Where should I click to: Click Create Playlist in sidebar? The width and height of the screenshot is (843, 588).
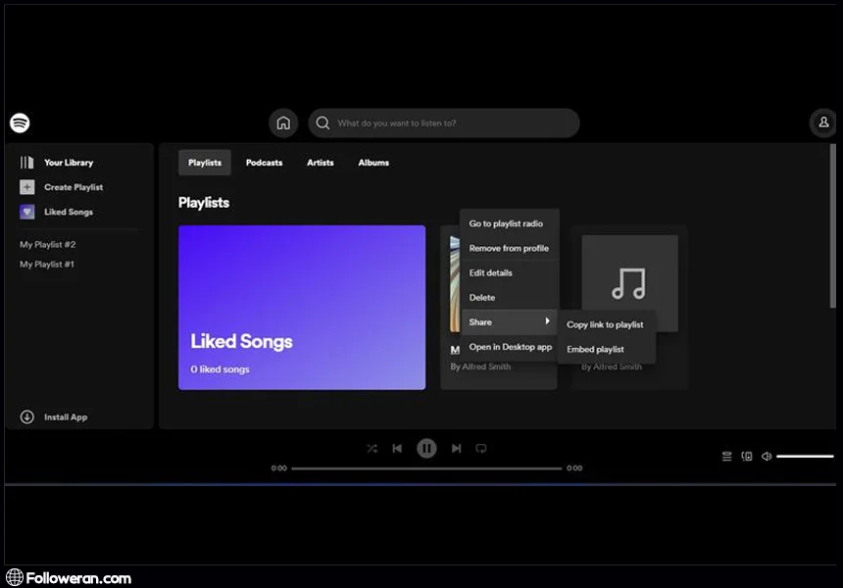(x=73, y=187)
